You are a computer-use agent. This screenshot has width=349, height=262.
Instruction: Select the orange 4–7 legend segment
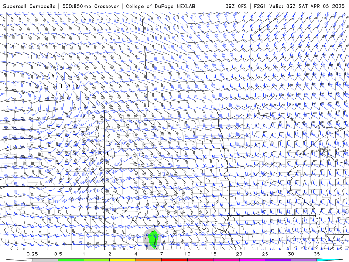point(148,260)
